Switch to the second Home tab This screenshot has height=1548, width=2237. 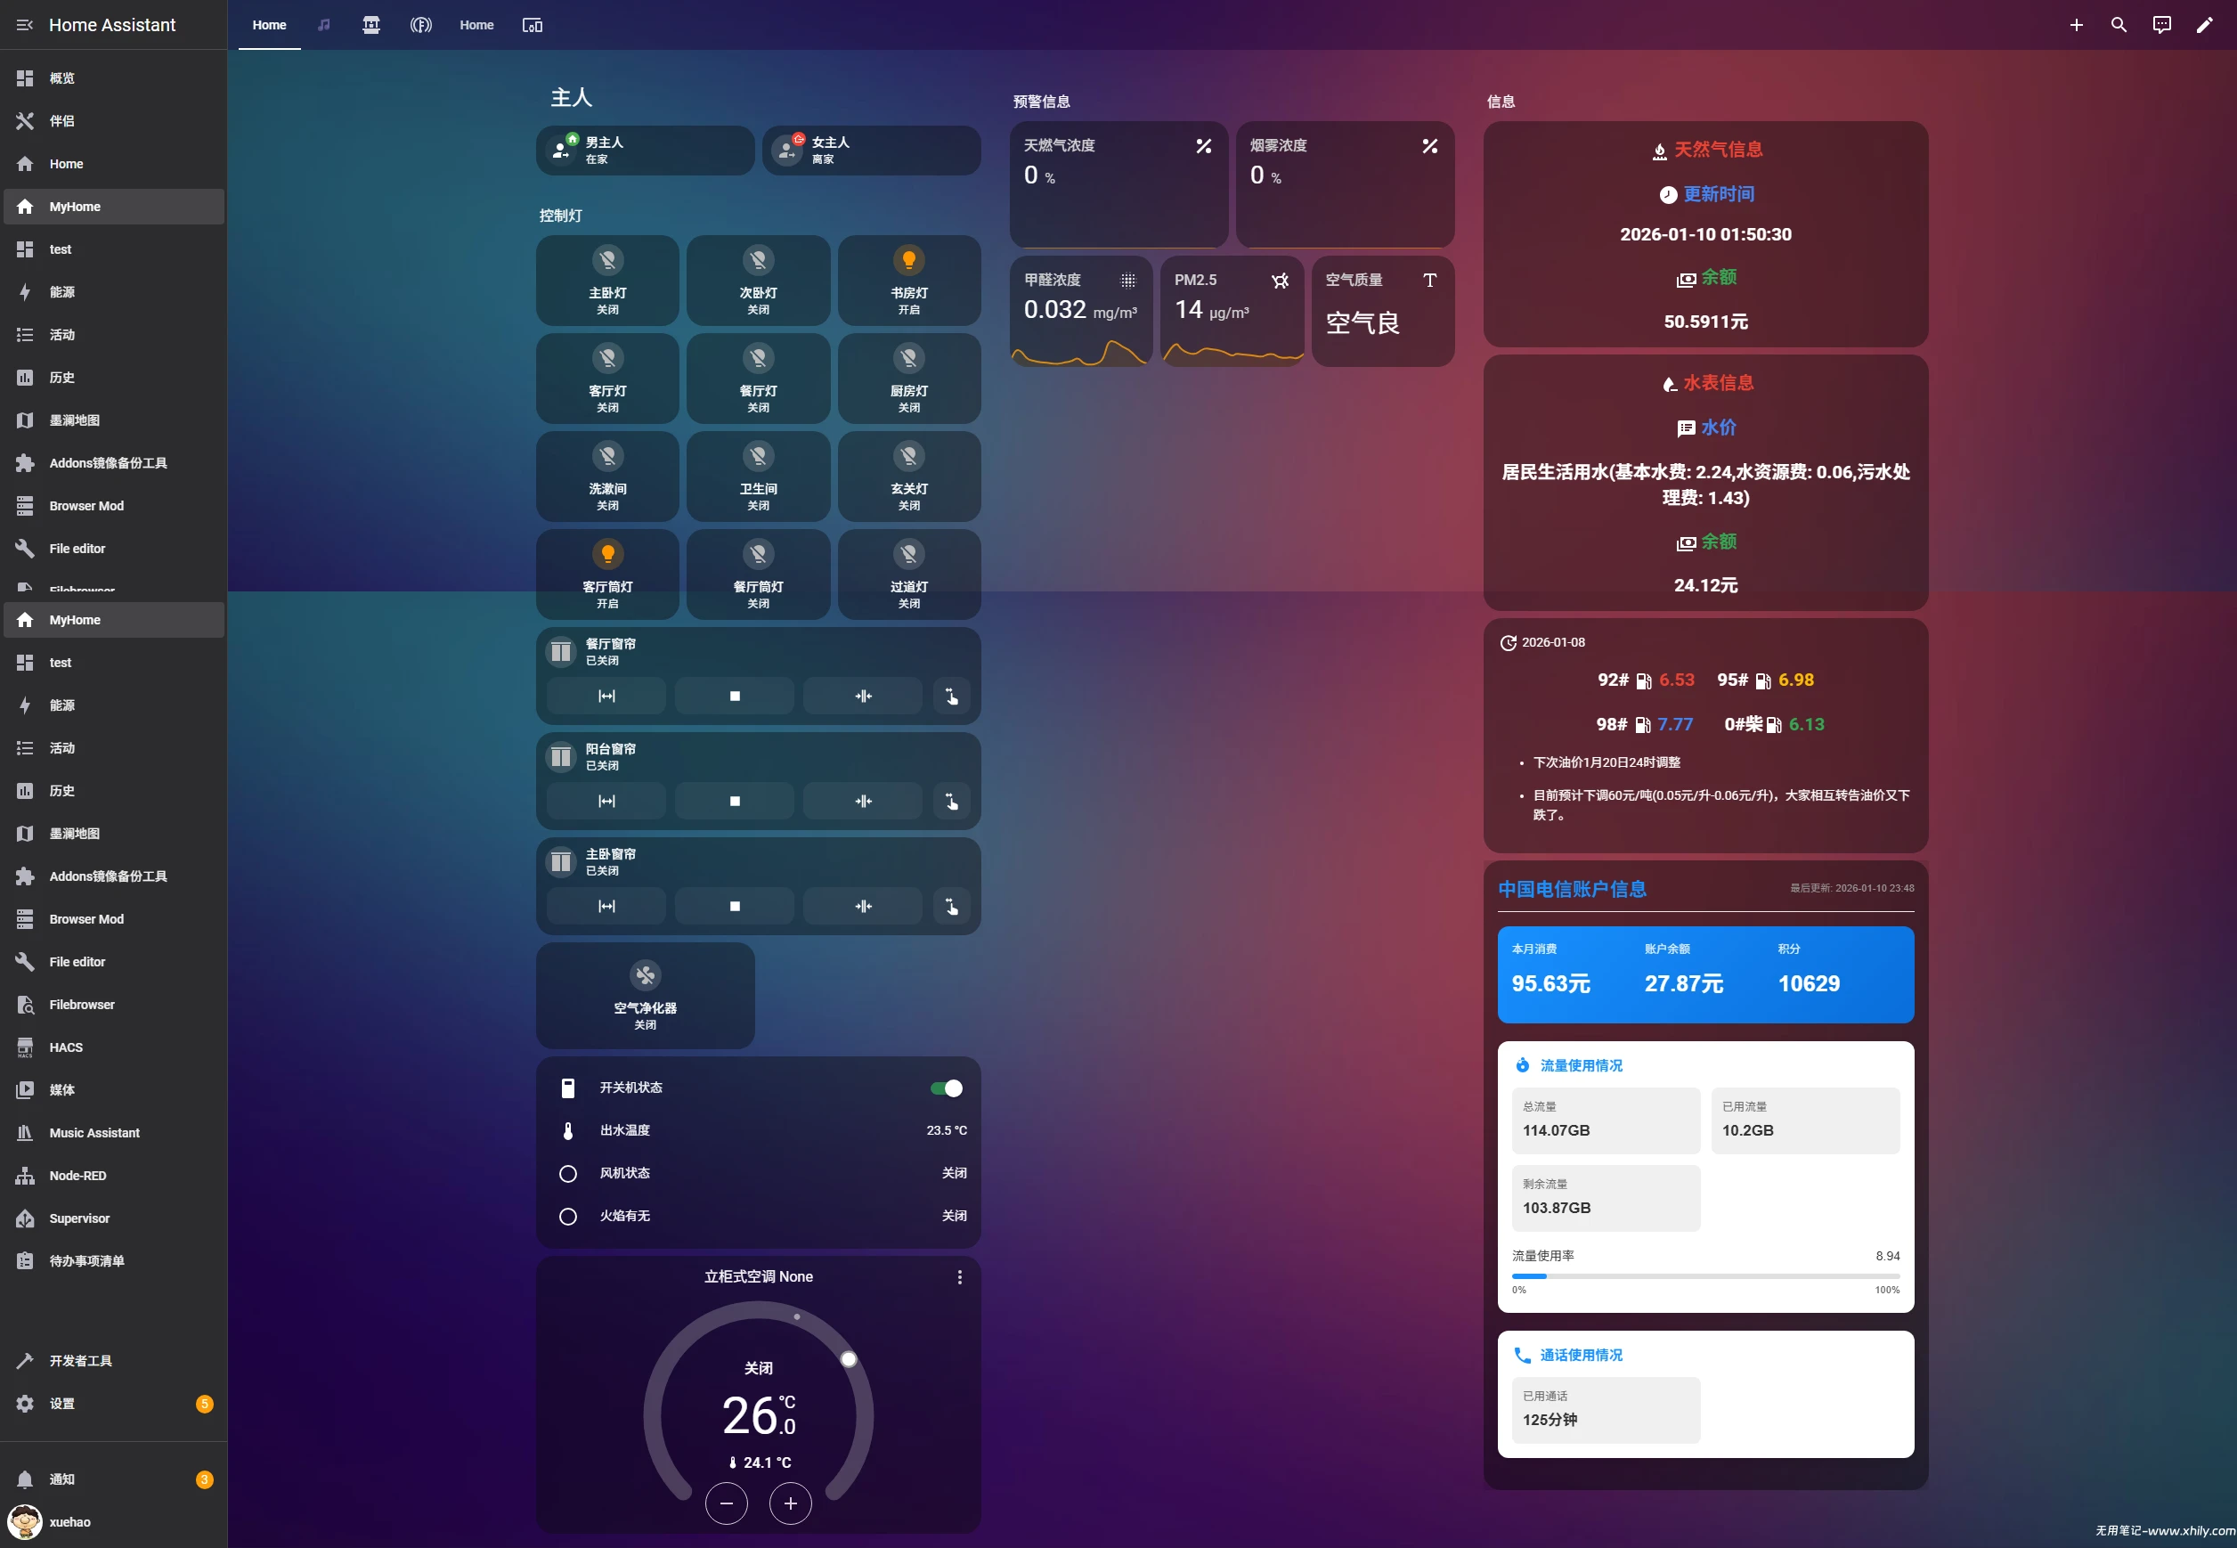[x=476, y=25]
